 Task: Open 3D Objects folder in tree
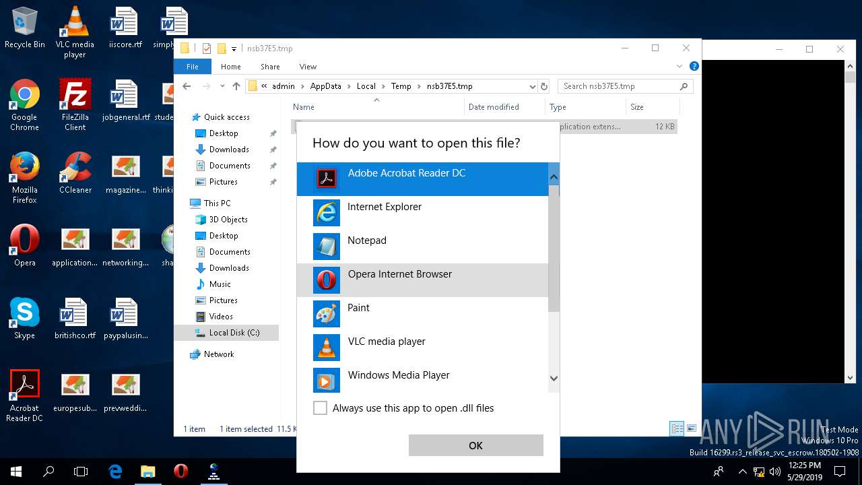[x=228, y=220]
